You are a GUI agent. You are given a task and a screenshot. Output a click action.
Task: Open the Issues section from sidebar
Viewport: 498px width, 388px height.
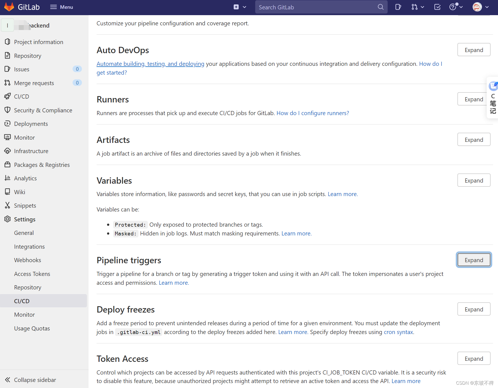[21, 69]
